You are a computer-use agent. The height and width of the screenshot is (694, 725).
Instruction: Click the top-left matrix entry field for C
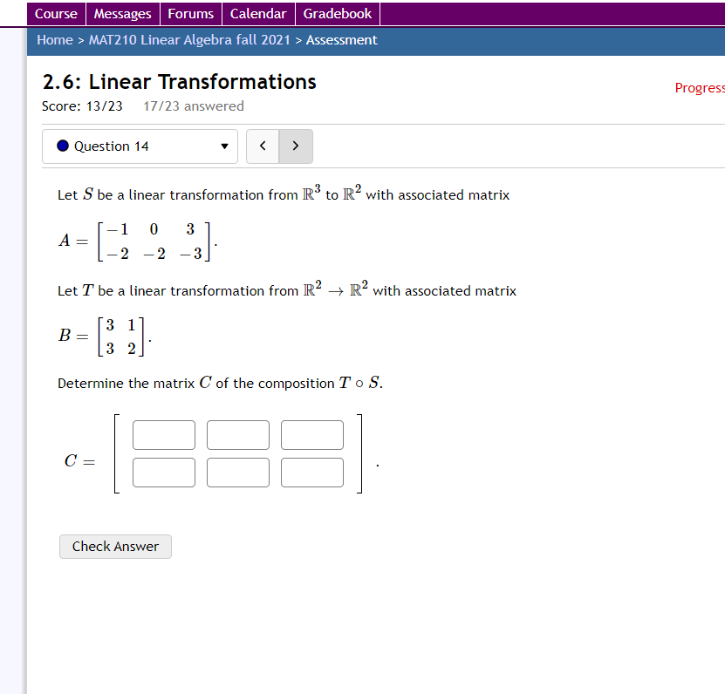(163, 435)
